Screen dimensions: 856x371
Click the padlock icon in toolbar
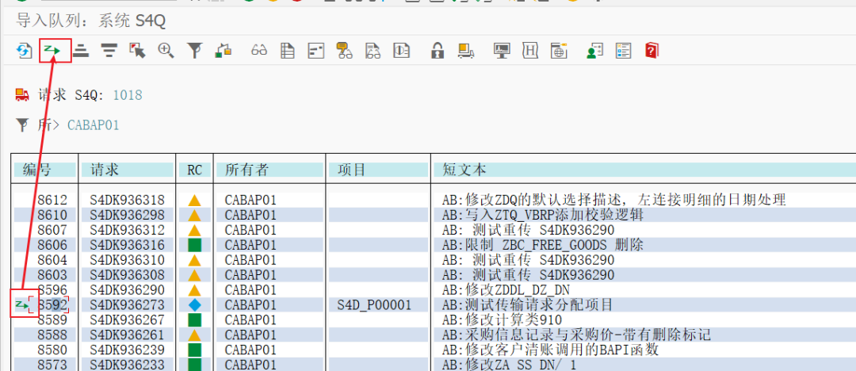pos(437,51)
